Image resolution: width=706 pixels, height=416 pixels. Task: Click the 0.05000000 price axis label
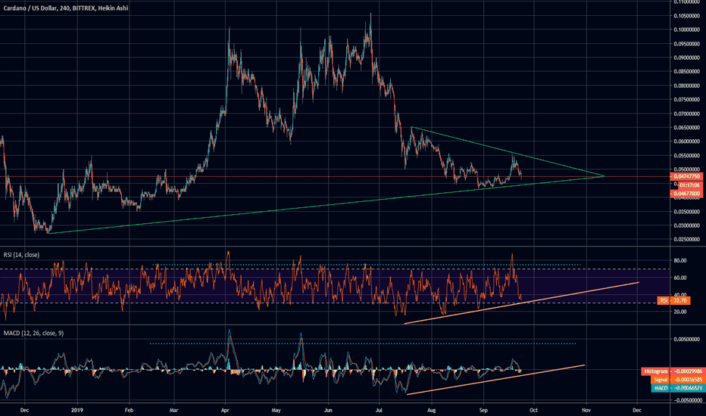[x=686, y=169]
